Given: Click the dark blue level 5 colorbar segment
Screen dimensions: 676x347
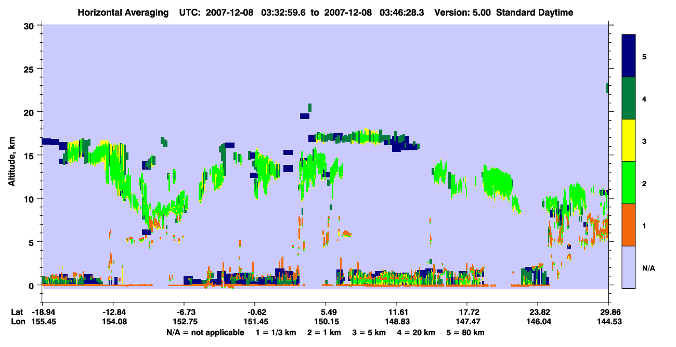Looking at the screenshot, I should pyautogui.click(x=629, y=56).
